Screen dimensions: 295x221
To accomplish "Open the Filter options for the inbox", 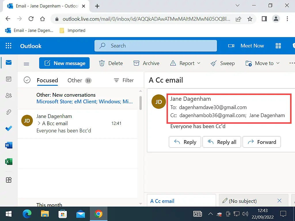I will (x=123, y=80).
